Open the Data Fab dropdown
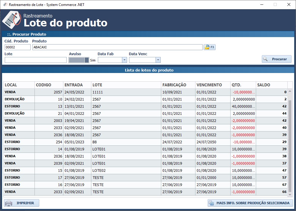Image resolution: width=296 pixels, height=211 pixels. pyautogui.click(x=125, y=60)
